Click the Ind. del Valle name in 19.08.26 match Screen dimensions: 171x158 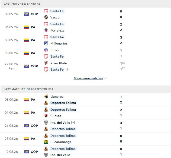pyautogui.click(x=60, y=155)
